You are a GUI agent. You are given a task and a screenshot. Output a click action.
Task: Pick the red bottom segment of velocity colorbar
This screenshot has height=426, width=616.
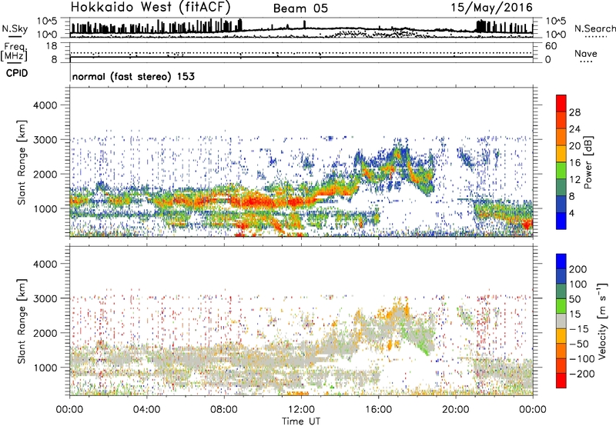(x=561, y=381)
